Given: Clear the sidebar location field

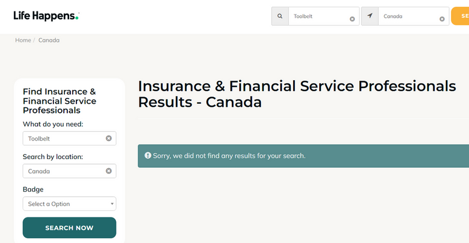Looking at the screenshot, I should pos(109,171).
